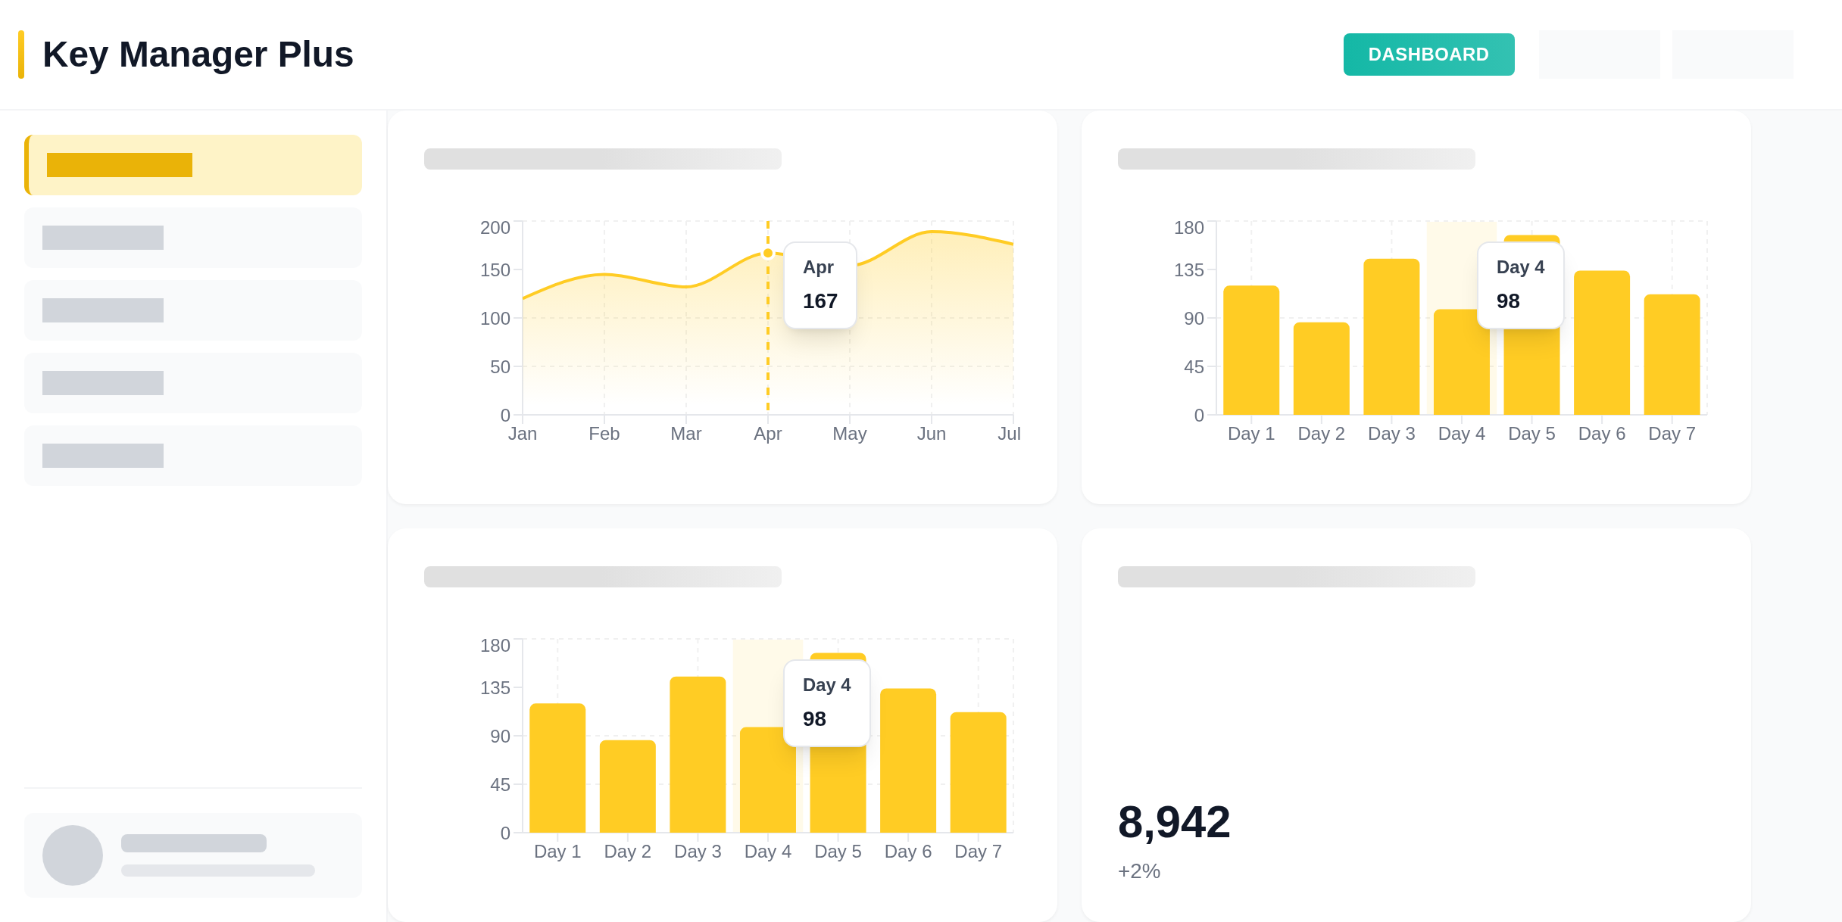Click the user avatar circle
Image resolution: width=1842 pixels, height=922 pixels.
[x=73, y=855]
